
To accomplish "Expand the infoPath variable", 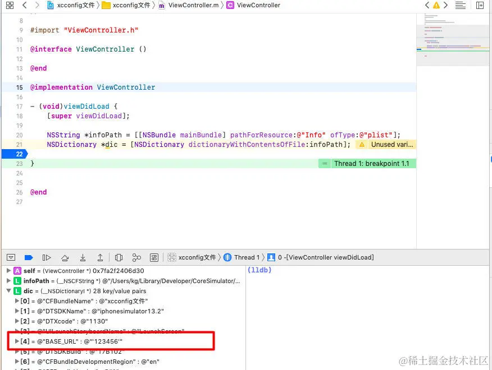I will [9, 281].
